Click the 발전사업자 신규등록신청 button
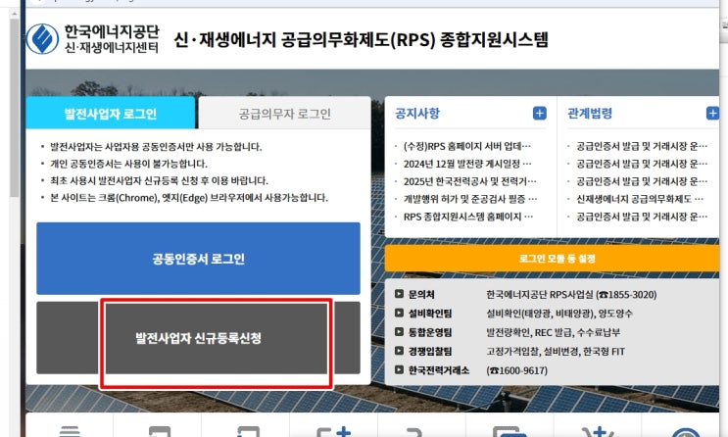 (x=198, y=338)
